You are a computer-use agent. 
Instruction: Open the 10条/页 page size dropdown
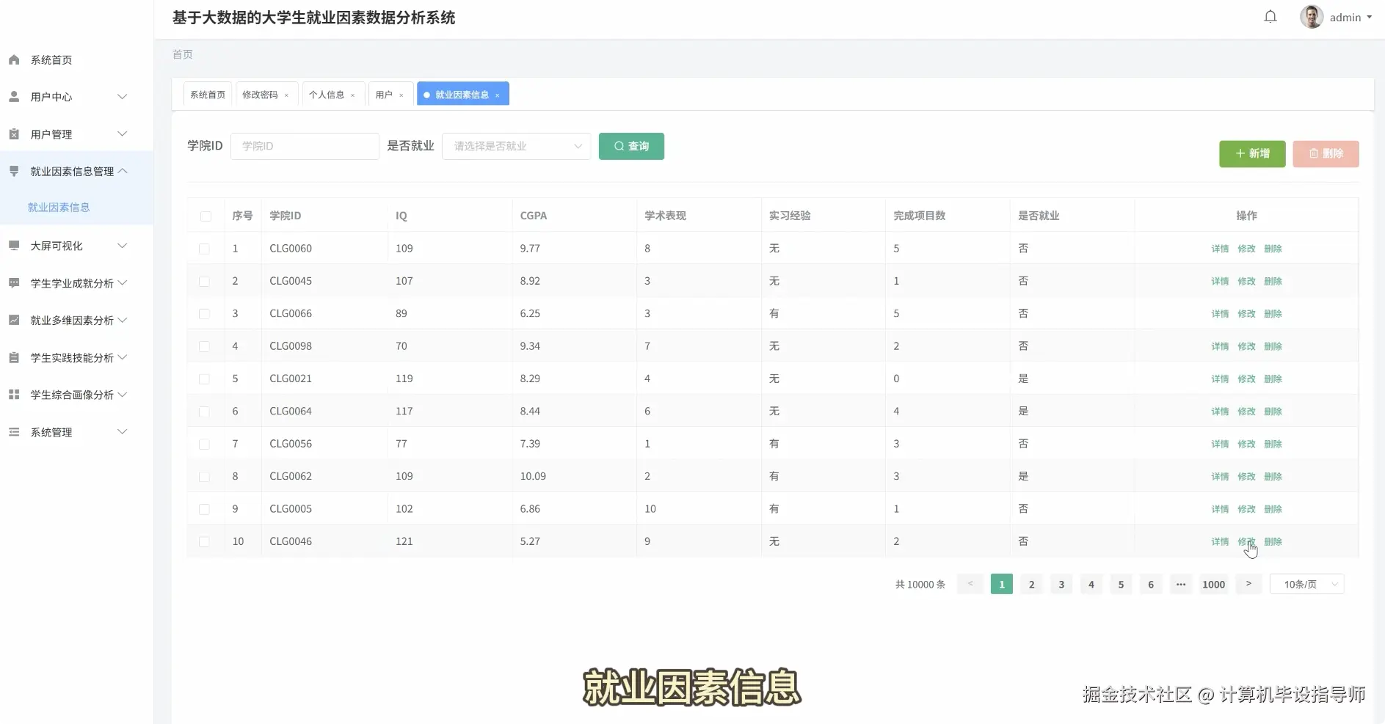[x=1306, y=584]
